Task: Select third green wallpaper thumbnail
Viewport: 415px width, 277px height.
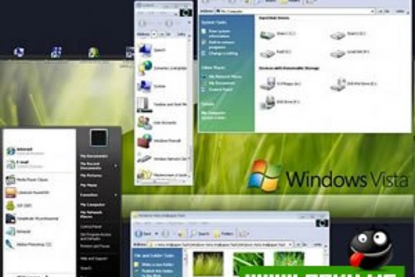Action: 289,259
